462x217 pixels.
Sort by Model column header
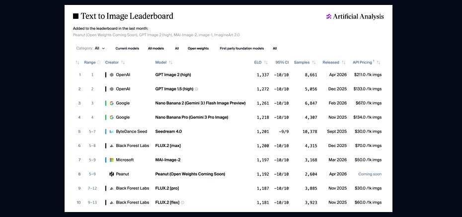click(164, 63)
